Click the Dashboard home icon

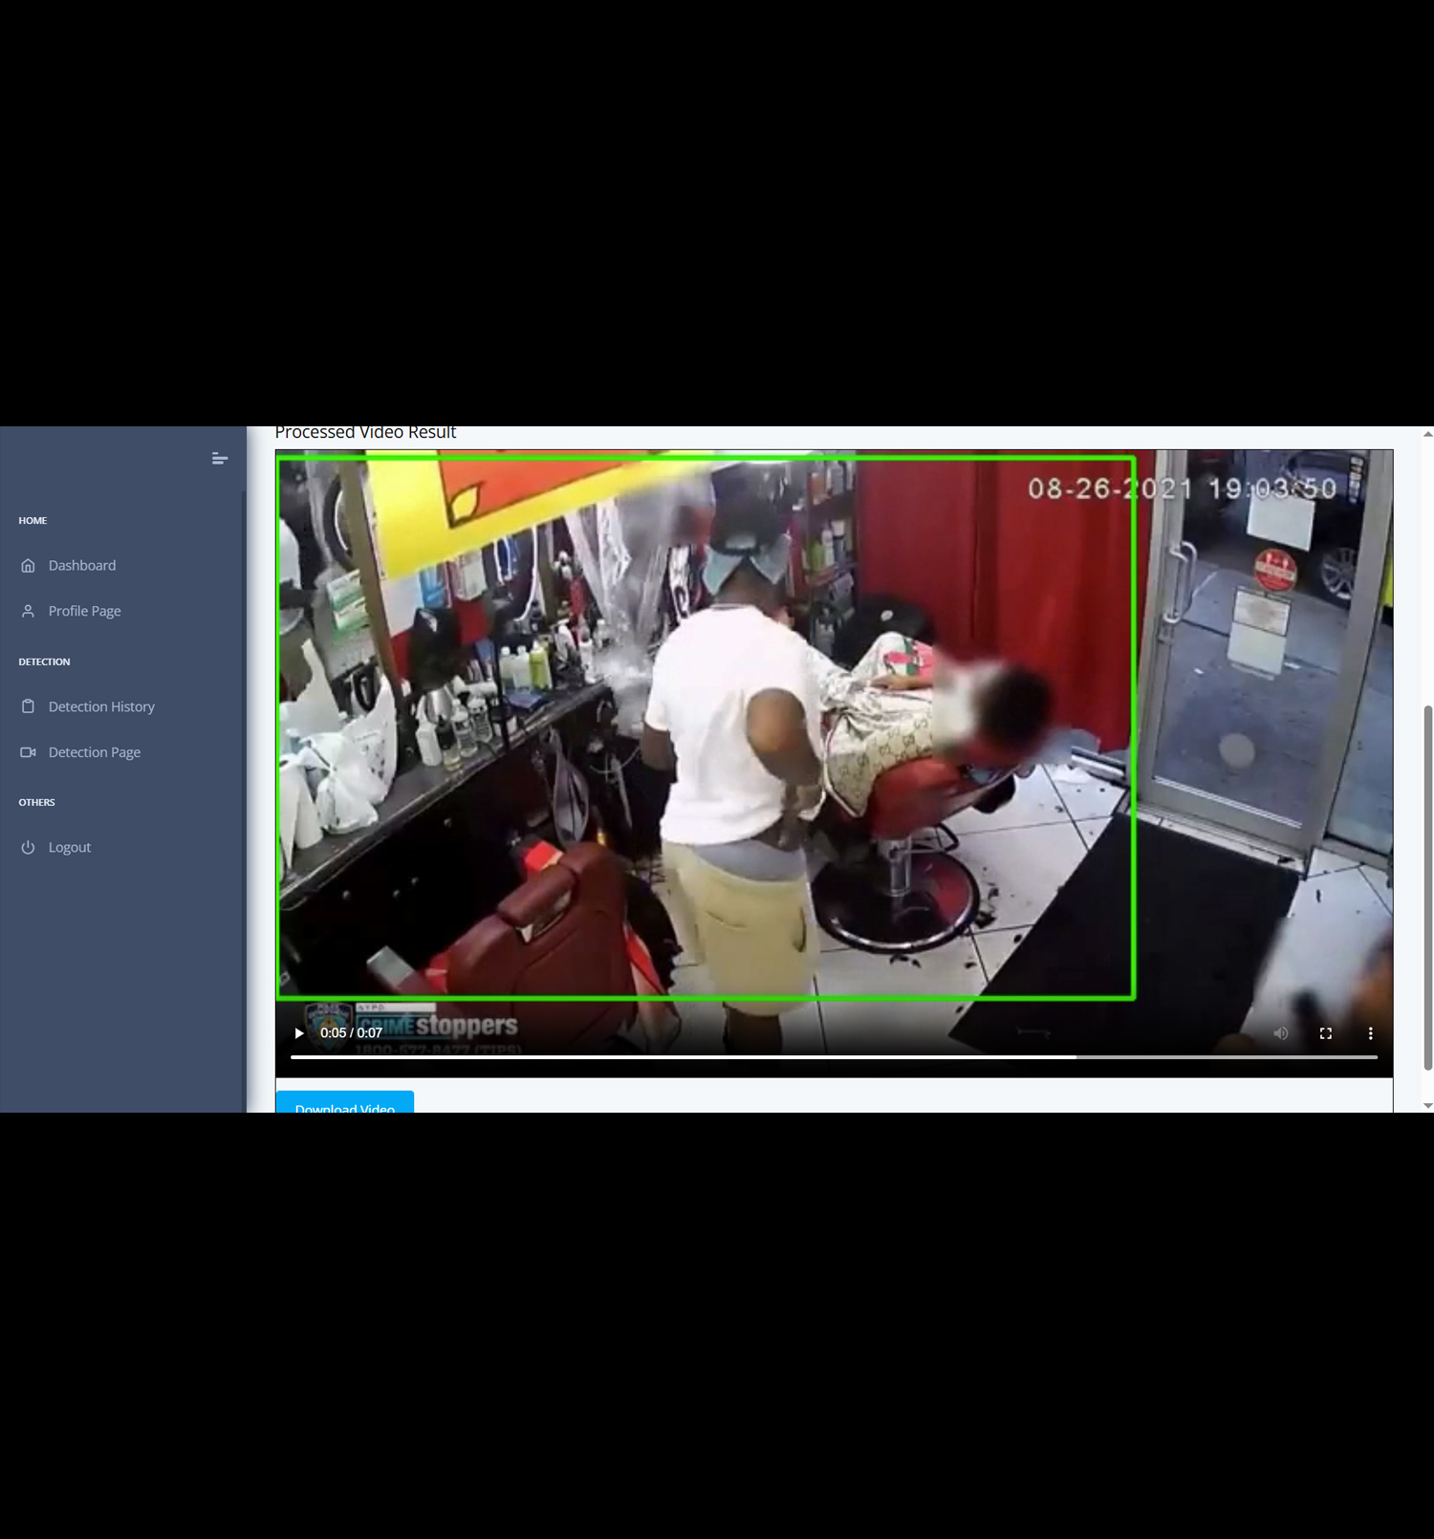pyautogui.click(x=28, y=566)
